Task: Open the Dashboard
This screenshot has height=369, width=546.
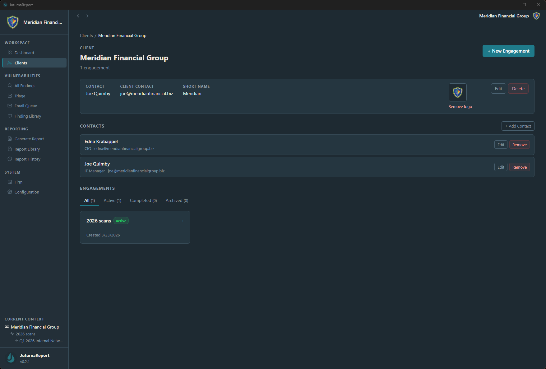Action: click(x=24, y=53)
